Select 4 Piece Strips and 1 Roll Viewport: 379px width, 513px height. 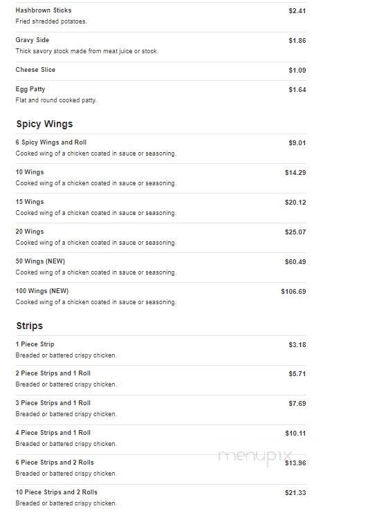(160, 440)
